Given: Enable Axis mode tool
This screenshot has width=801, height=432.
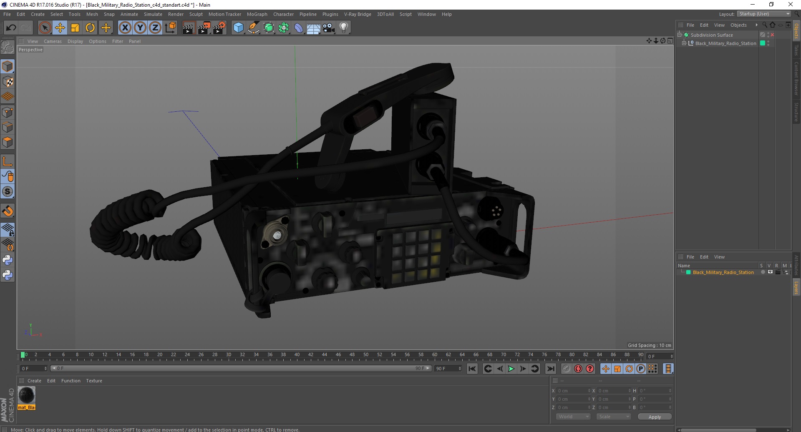Looking at the screenshot, I should 8,161.
